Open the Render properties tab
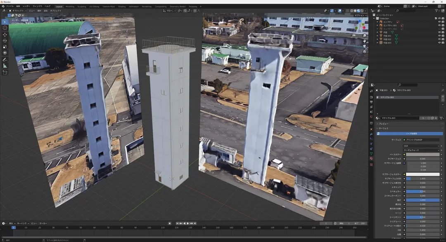 coord(371,97)
